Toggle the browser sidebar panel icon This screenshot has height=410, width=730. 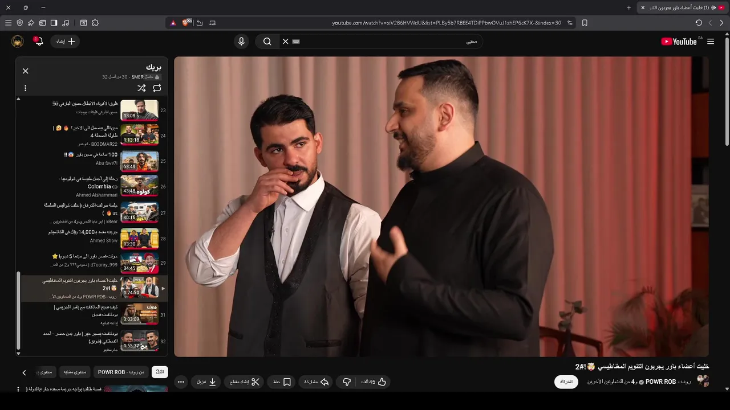[54, 23]
